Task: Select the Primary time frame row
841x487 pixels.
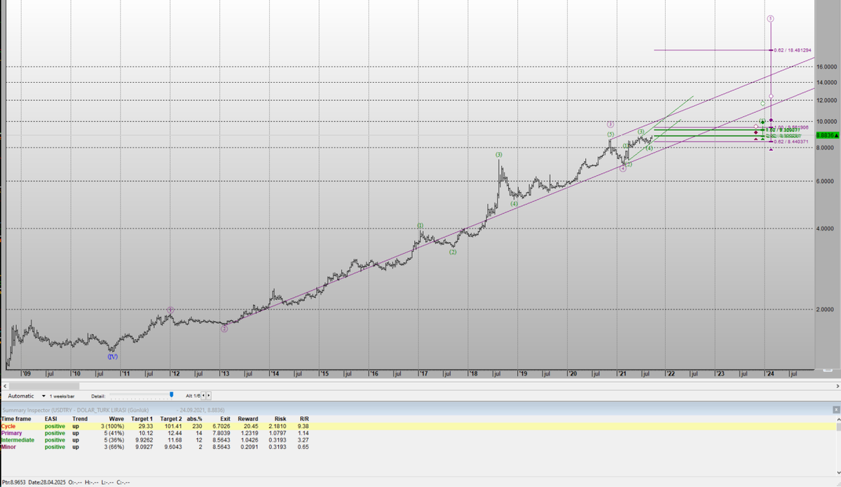Action: [x=419, y=433]
